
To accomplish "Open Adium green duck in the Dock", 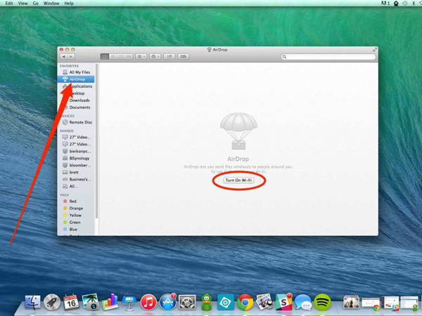I will [x=206, y=302].
